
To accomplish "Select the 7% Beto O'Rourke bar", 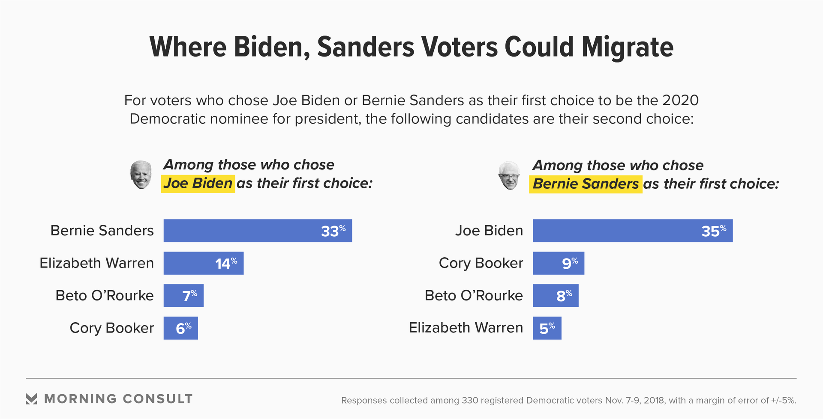I will click(x=183, y=296).
